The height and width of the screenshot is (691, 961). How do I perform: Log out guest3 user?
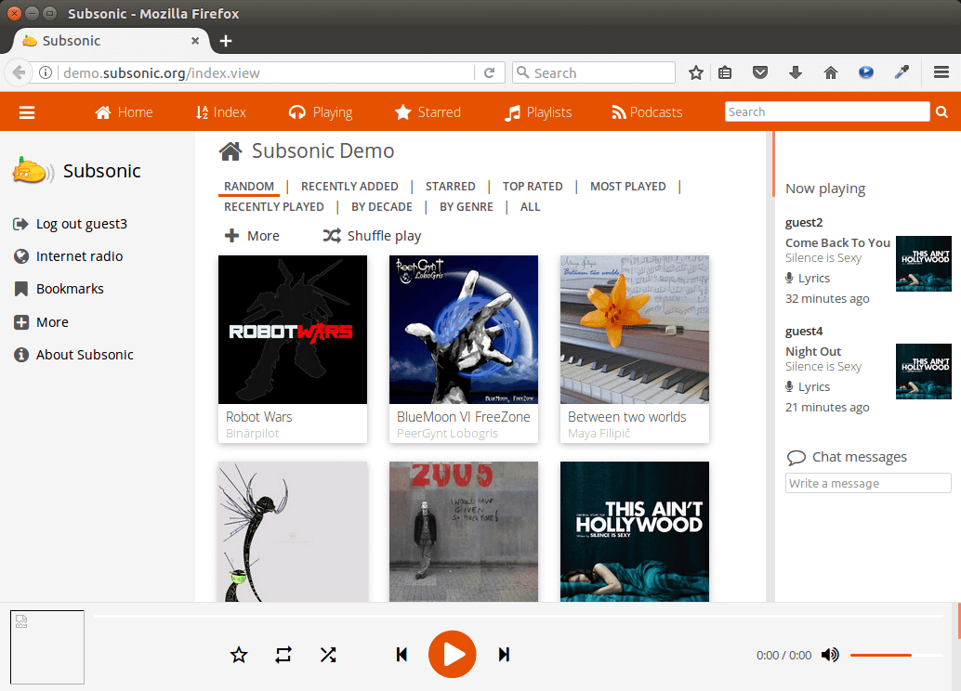(81, 224)
